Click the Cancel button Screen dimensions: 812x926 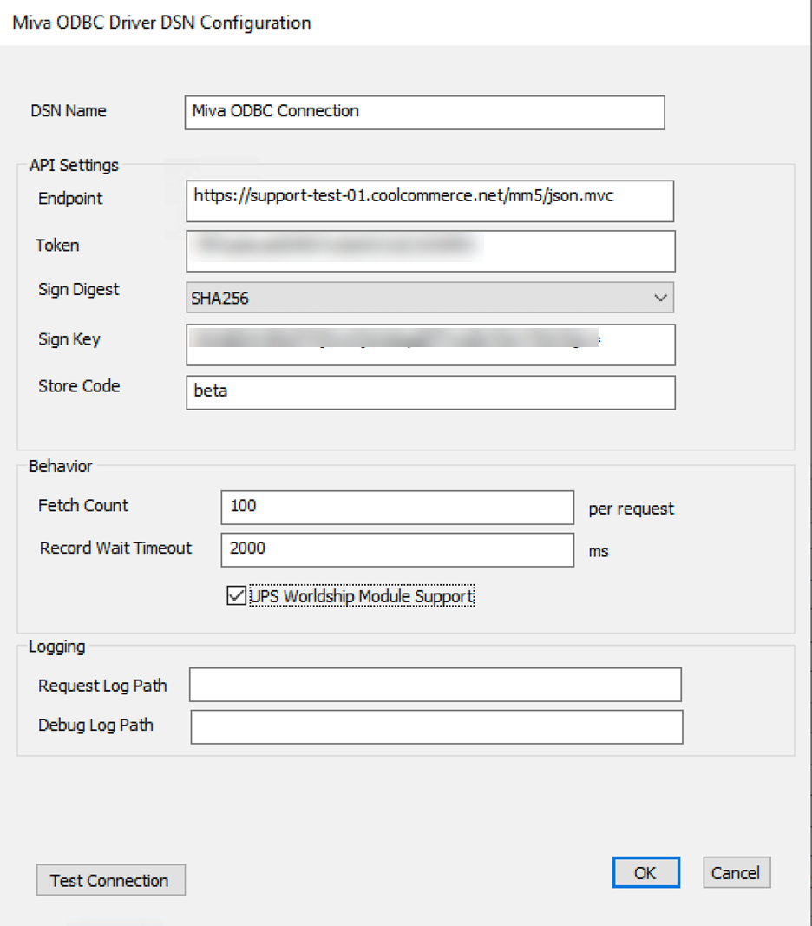click(737, 872)
